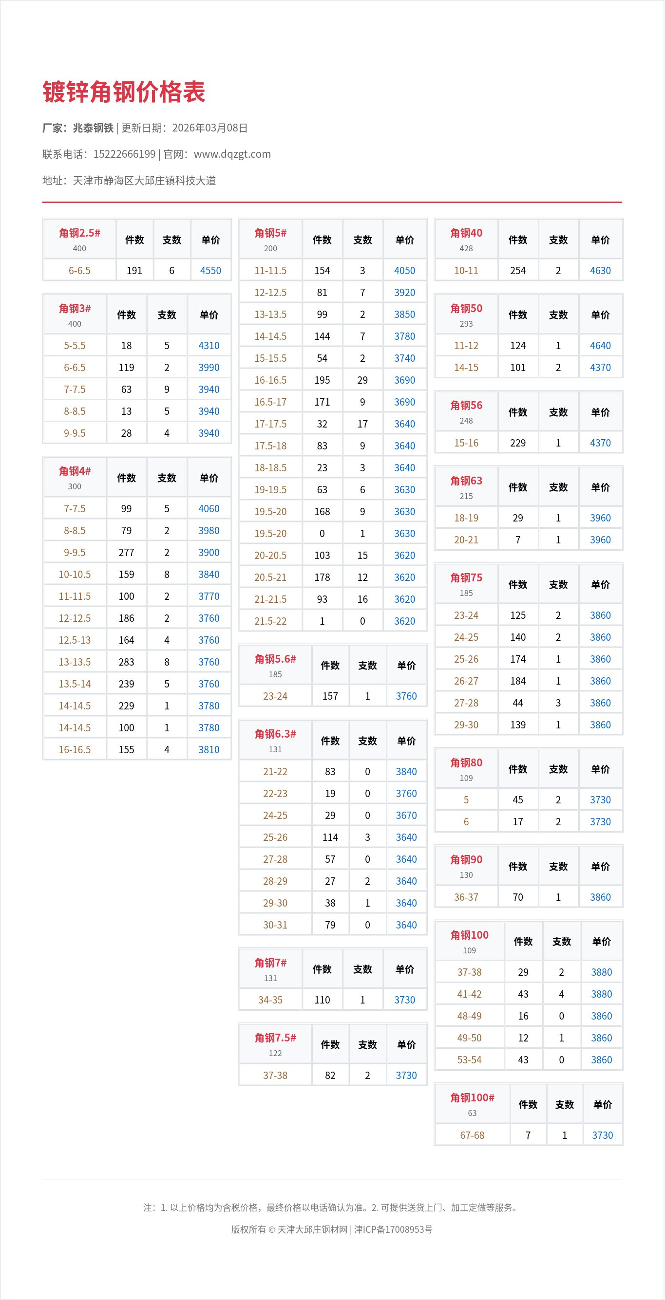Select the 角钢40 table header
Viewport: 665px width, 1300px height.
coord(467,239)
